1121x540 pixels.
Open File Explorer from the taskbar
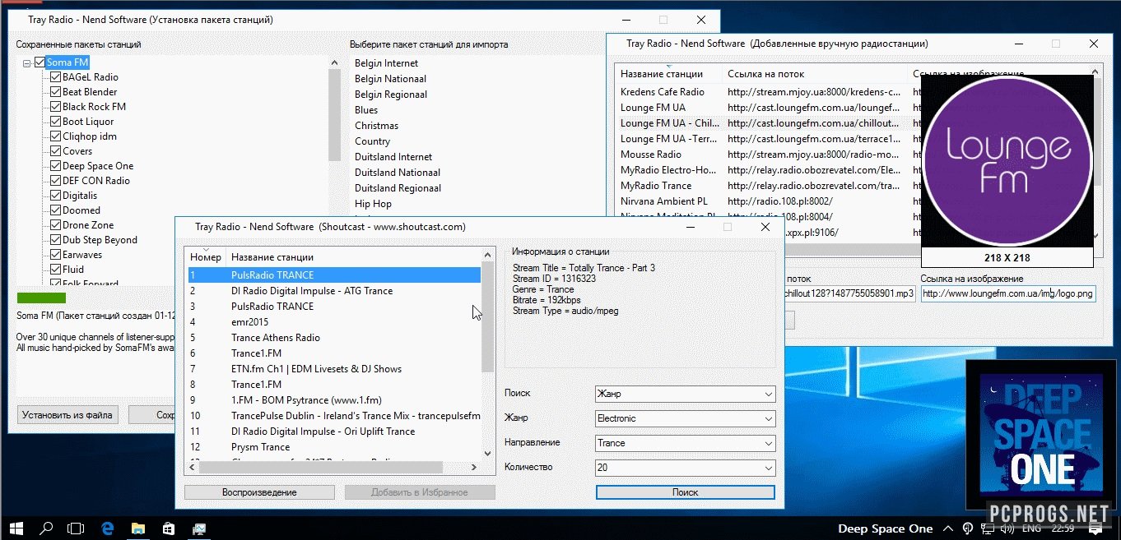tap(137, 528)
